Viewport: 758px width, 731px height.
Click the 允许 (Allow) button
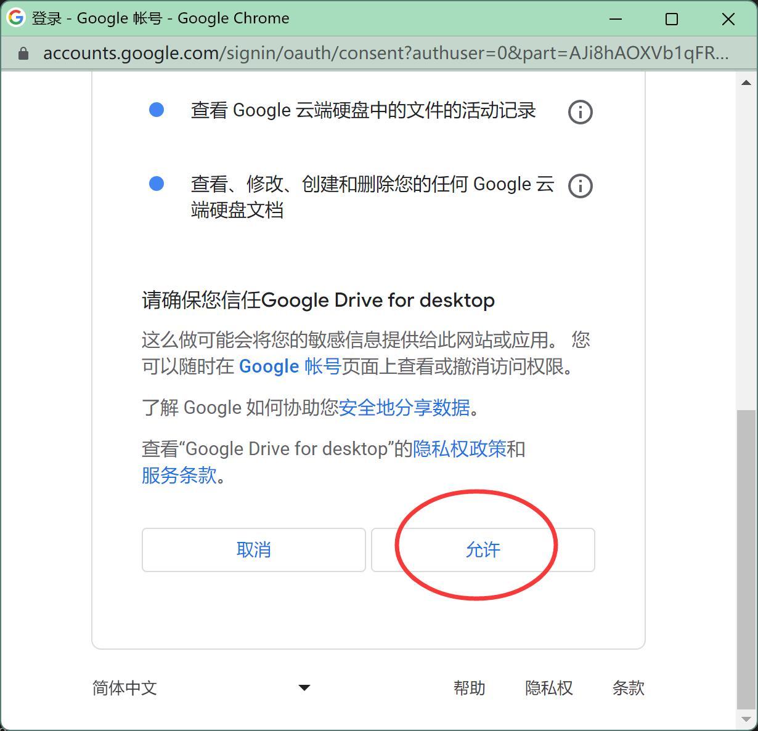pyautogui.click(x=483, y=550)
